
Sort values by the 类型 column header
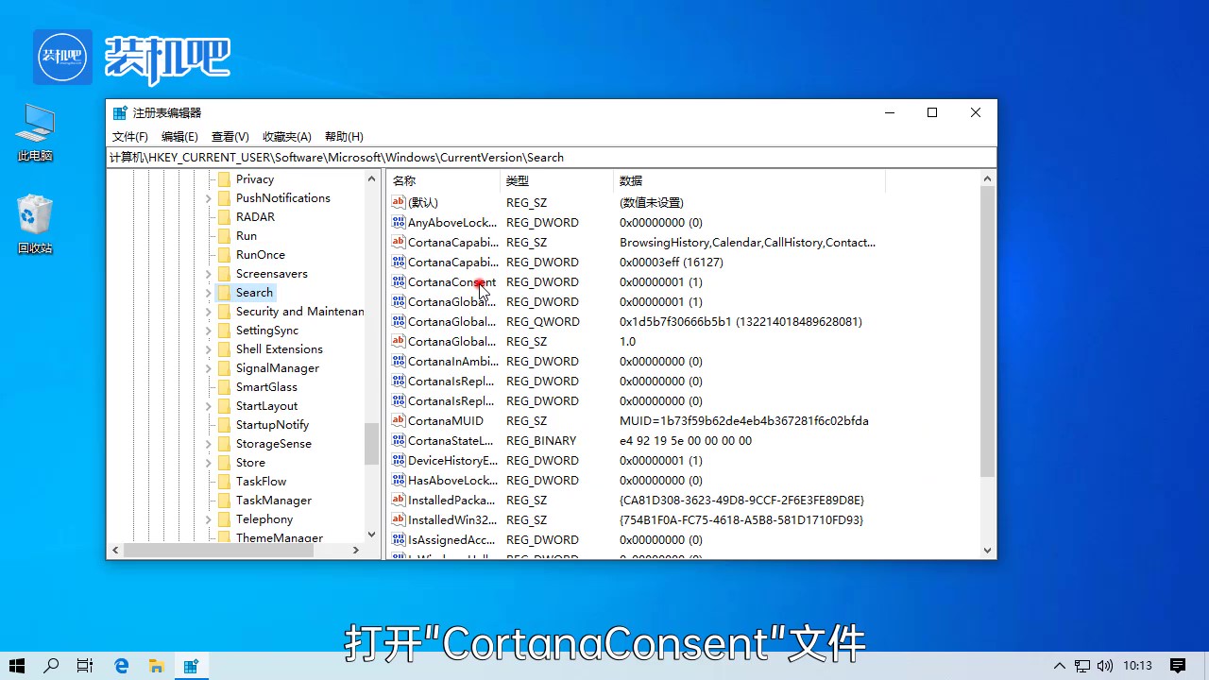coord(518,180)
